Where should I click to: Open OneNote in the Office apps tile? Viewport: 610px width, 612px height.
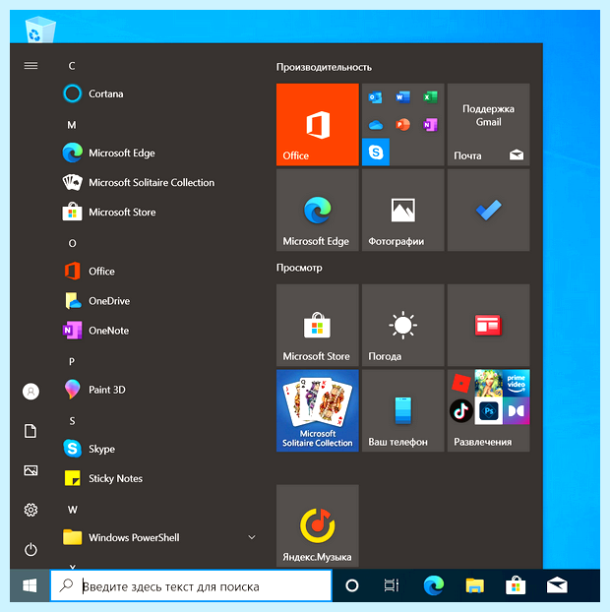point(430,125)
